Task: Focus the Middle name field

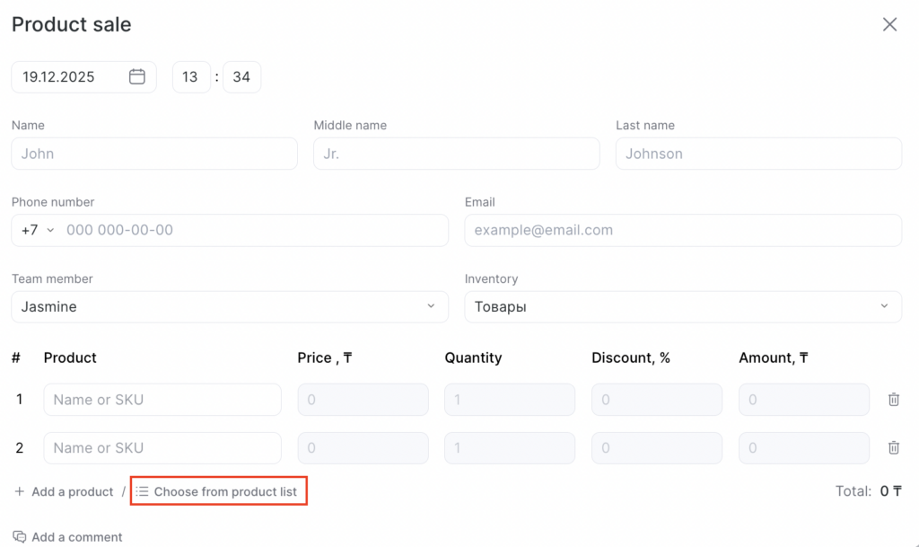Action: (456, 154)
